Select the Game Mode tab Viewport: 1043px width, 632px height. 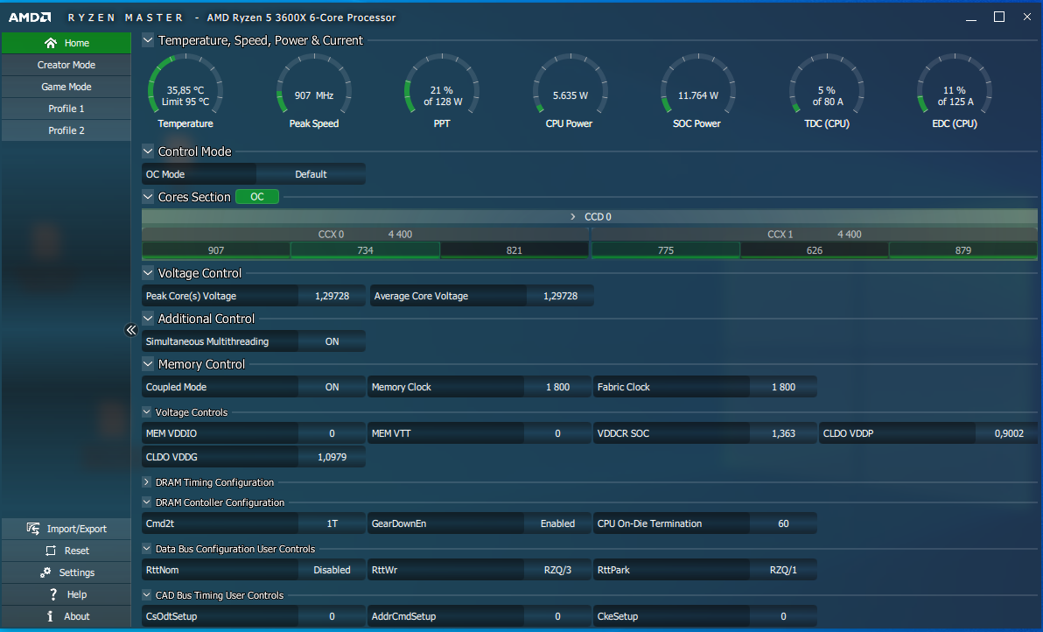click(66, 87)
